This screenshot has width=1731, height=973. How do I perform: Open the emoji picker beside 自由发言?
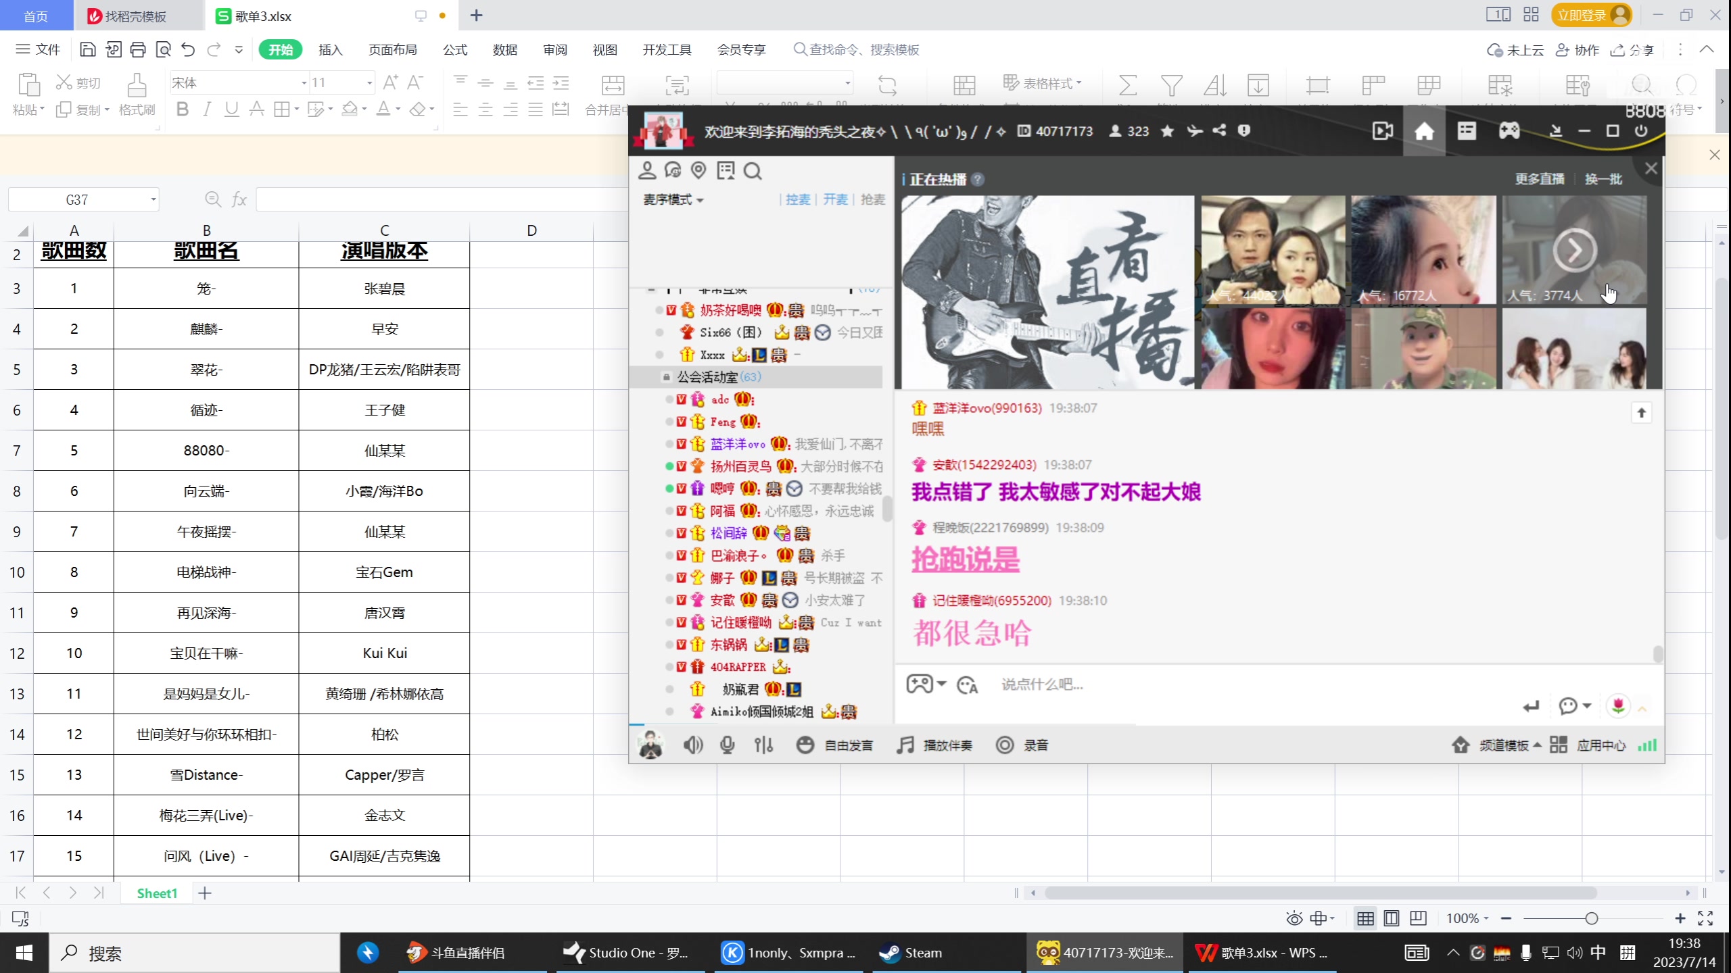click(x=805, y=745)
